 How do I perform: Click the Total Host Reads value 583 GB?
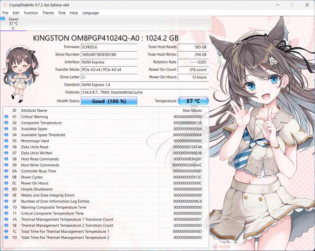tap(193, 47)
